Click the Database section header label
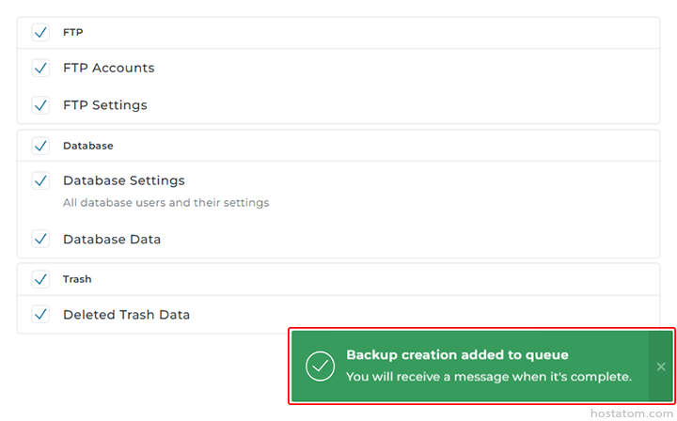The width and height of the screenshot is (677, 421). tap(87, 146)
